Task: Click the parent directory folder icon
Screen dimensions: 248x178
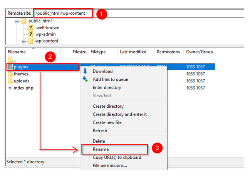Action: coord(10,59)
